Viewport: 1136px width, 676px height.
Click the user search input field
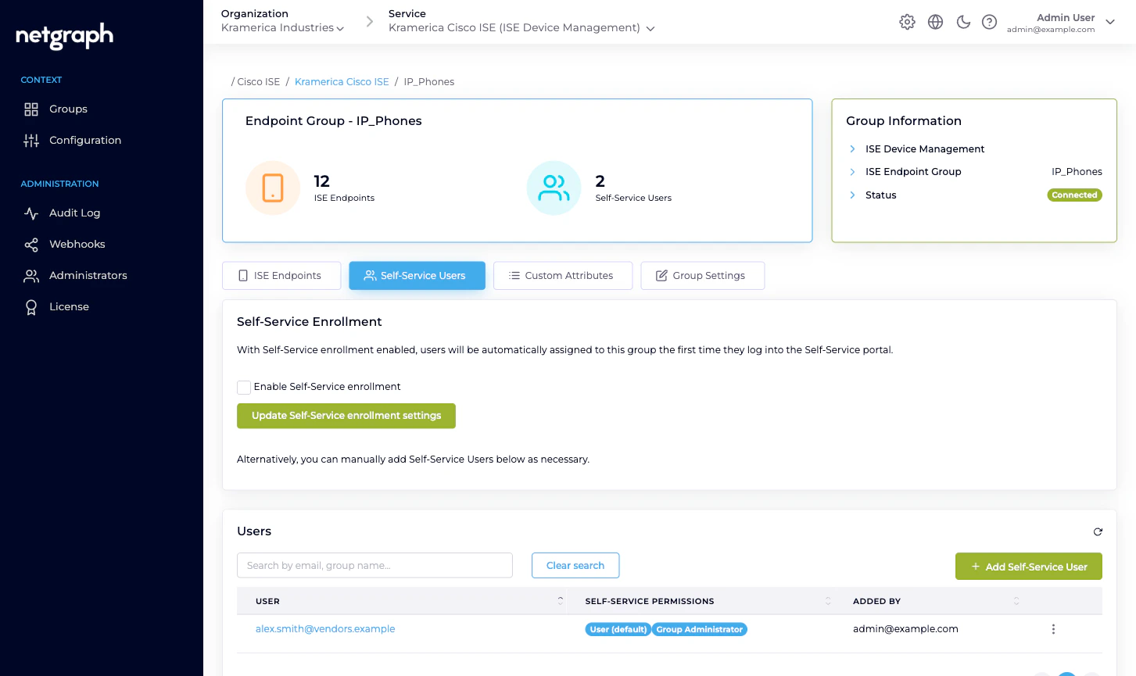[374, 565]
